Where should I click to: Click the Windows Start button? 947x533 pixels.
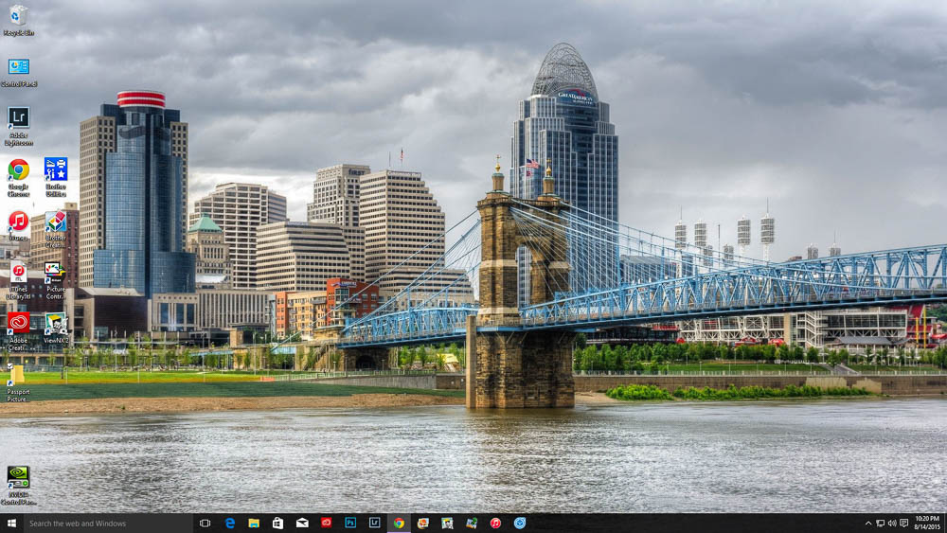[11, 523]
